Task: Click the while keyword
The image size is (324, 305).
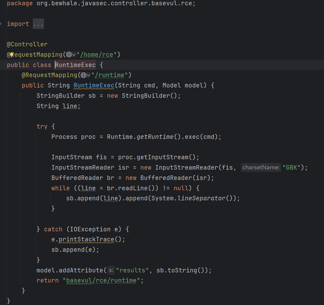Action: [61, 188]
